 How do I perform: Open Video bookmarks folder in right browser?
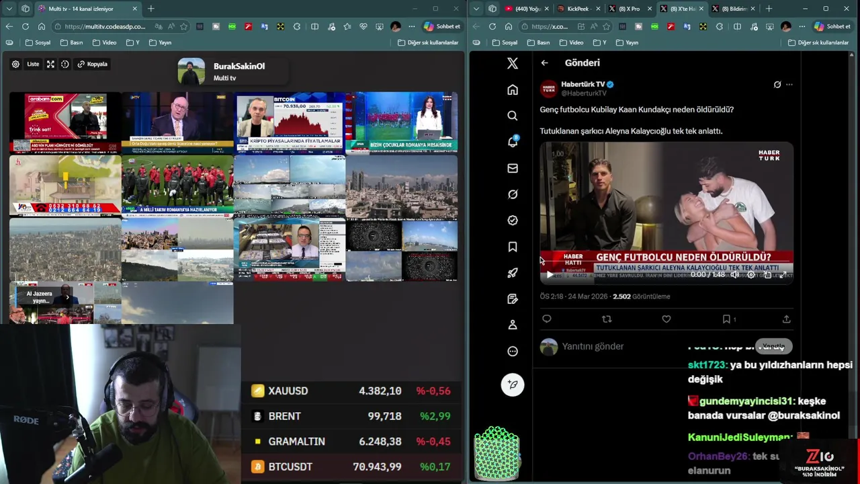pyautogui.click(x=571, y=42)
